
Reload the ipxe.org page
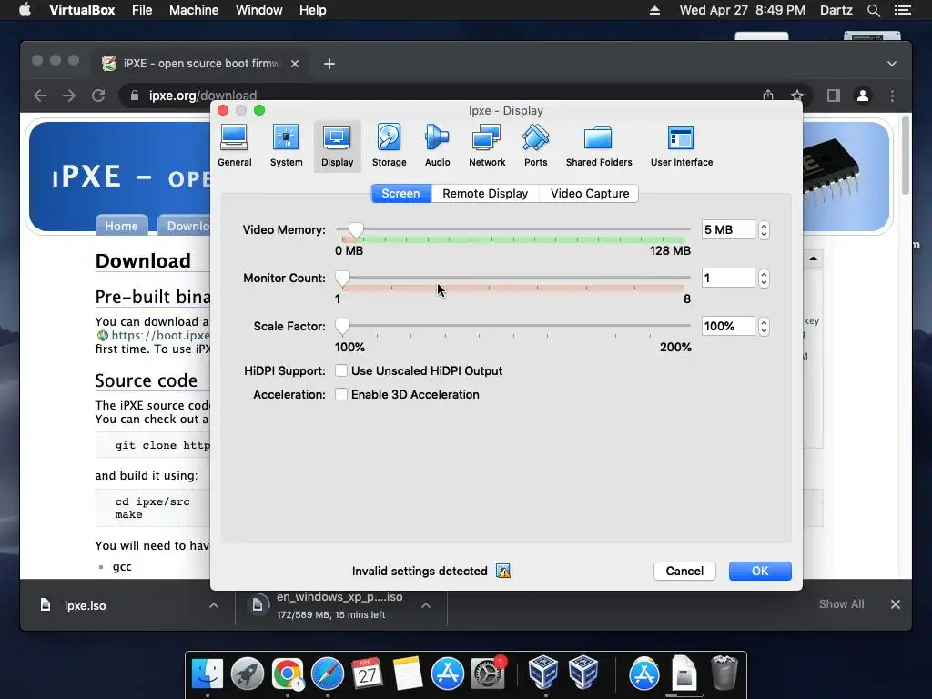98,96
